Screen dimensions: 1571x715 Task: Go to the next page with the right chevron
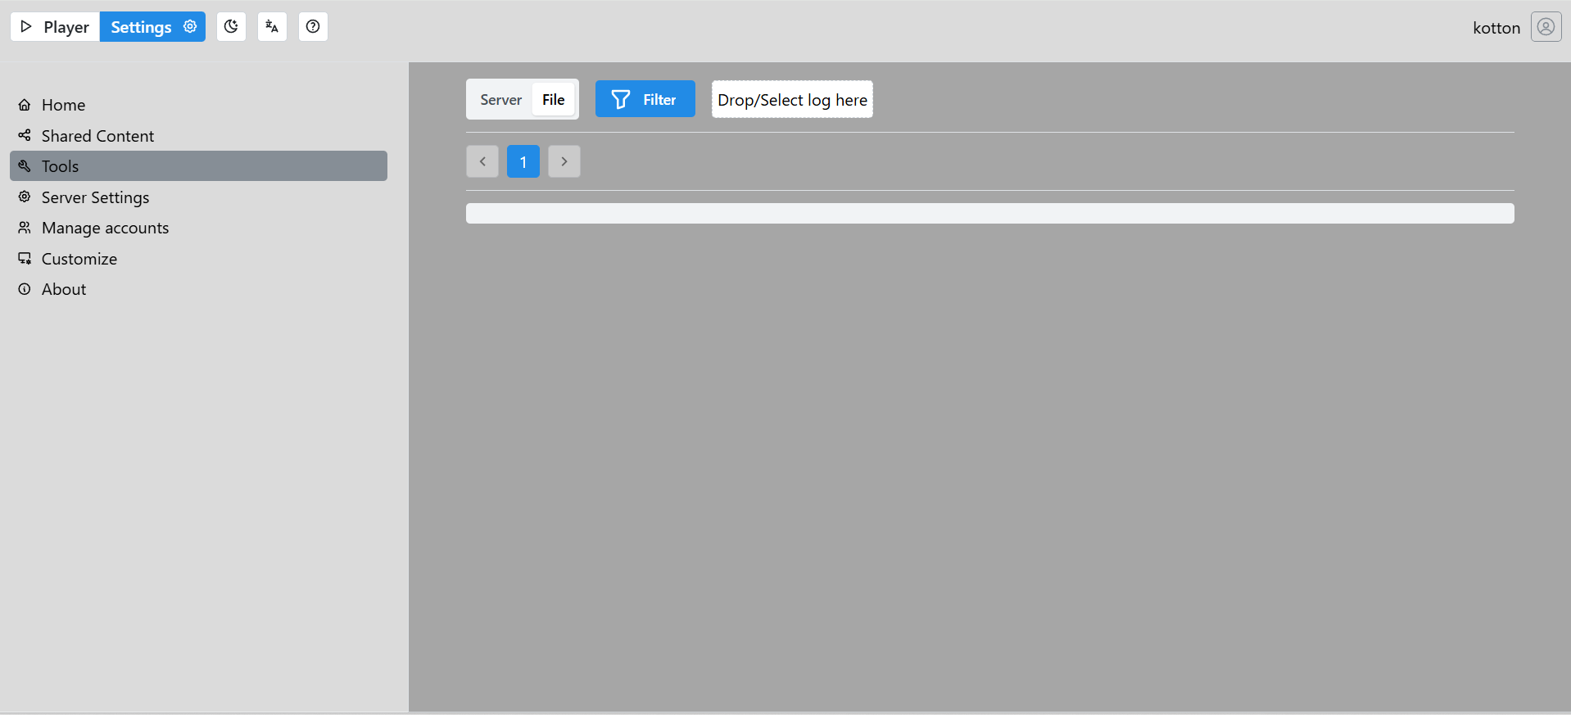[x=564, y=161]
